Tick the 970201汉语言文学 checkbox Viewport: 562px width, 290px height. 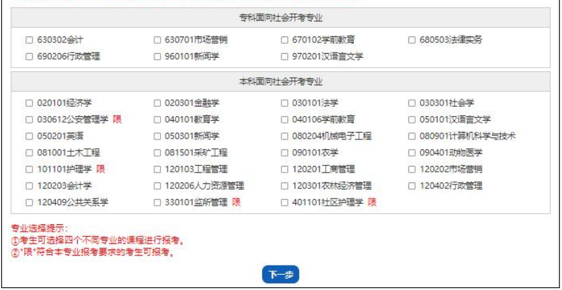[285, 56]
